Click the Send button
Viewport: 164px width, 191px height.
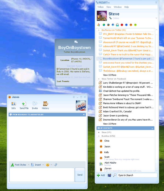point(80,175)
